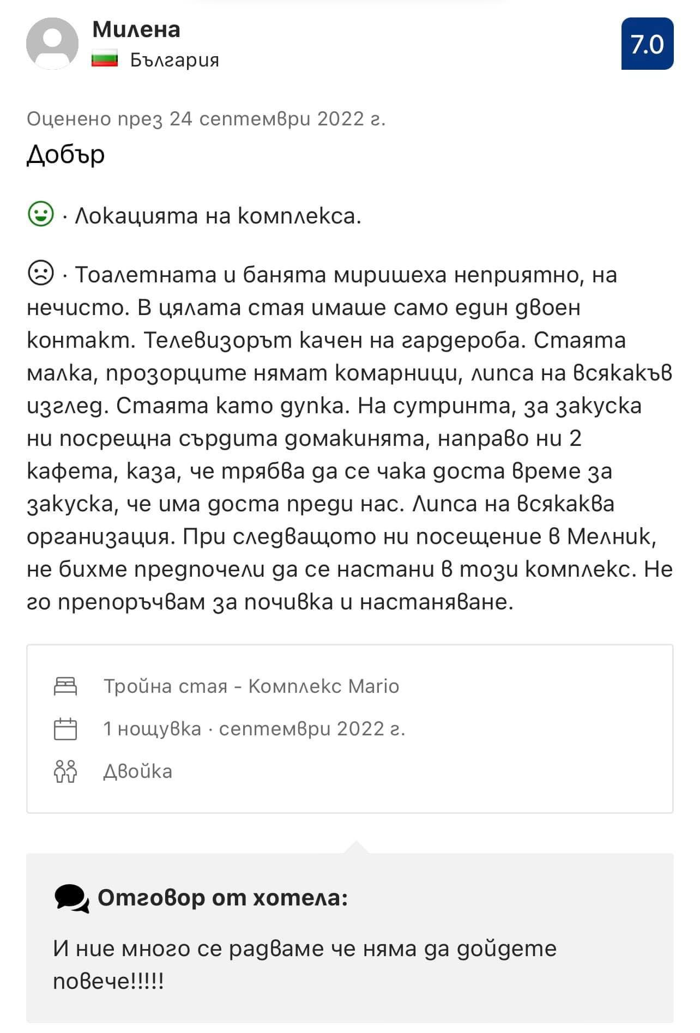Click the 1 нощувка stay duration text
Viewport: 700px width, 1033px height.
pos(152,729)
